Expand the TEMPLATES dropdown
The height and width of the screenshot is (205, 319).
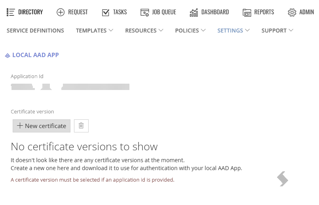point(95,31)
